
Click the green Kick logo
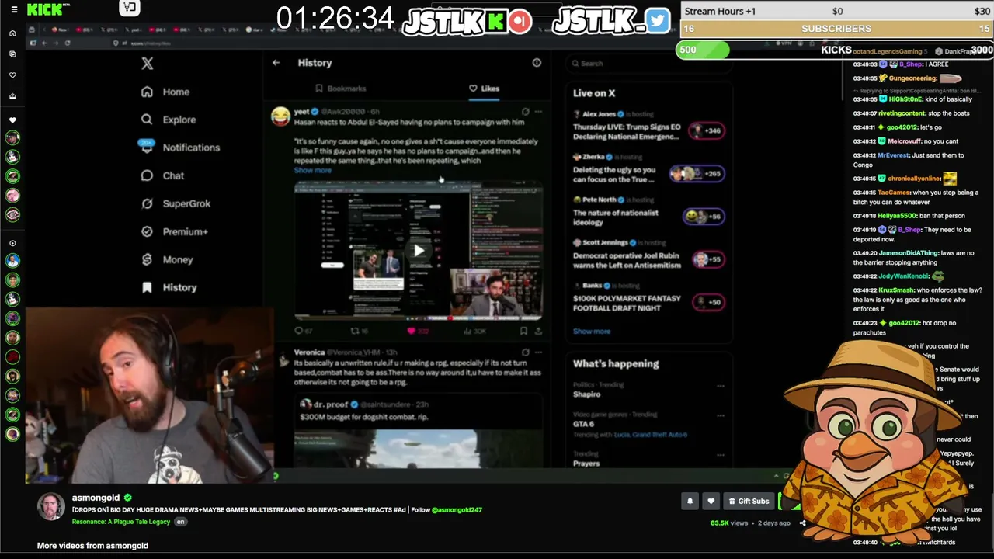click(45, 9)
